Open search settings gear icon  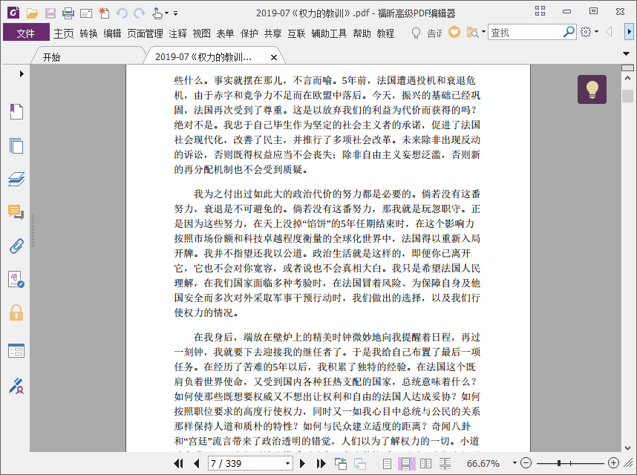586,32
